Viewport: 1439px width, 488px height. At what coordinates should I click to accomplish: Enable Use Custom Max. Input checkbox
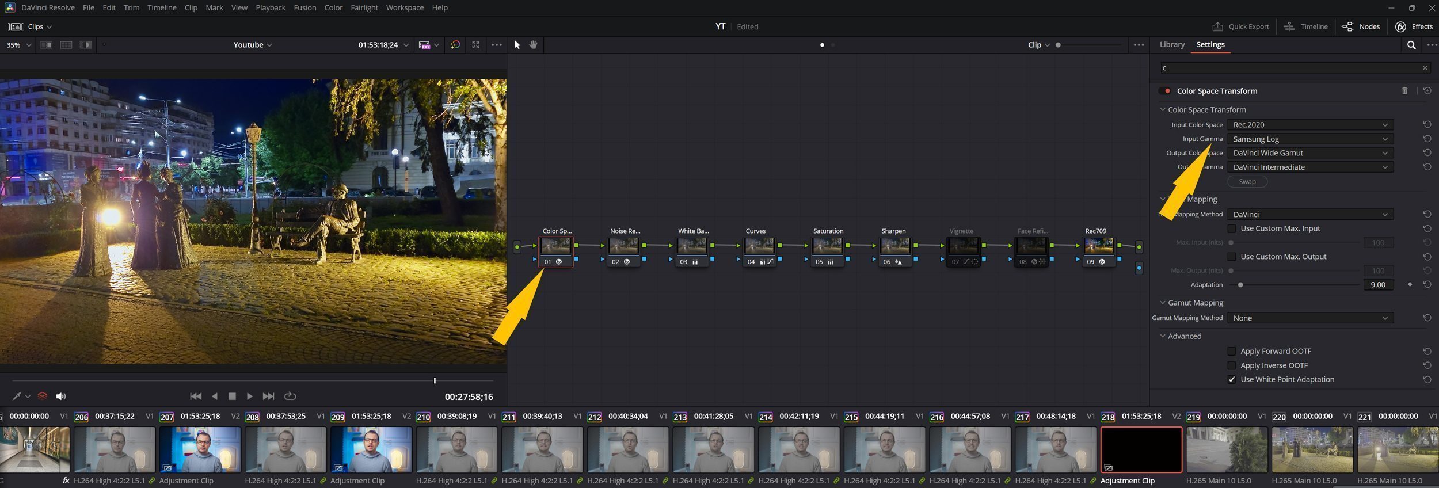click(x=1232, y=228)
